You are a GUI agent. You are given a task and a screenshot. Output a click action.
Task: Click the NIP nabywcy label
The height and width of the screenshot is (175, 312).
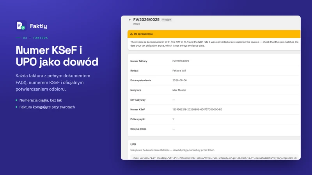coord(138,100)
